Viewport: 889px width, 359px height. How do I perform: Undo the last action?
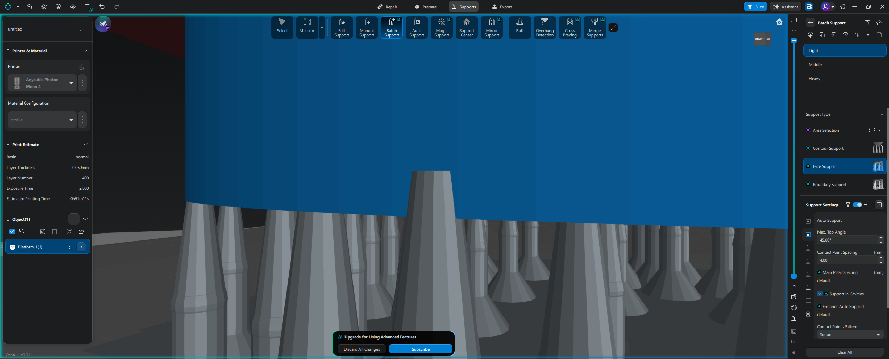[x=102, y=7]
